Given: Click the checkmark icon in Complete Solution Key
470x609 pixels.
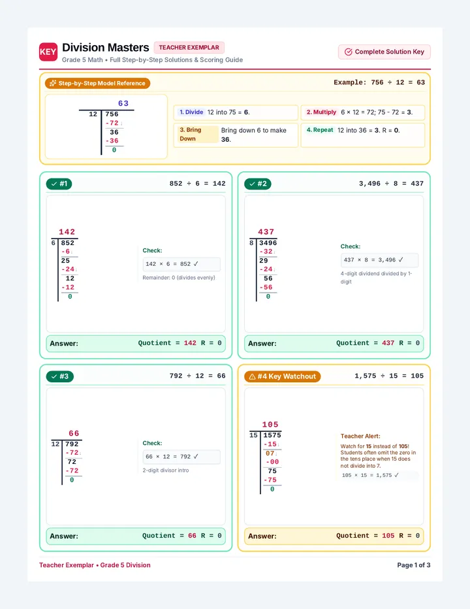Looking at the screenshot, I should [x=349, y=52].
